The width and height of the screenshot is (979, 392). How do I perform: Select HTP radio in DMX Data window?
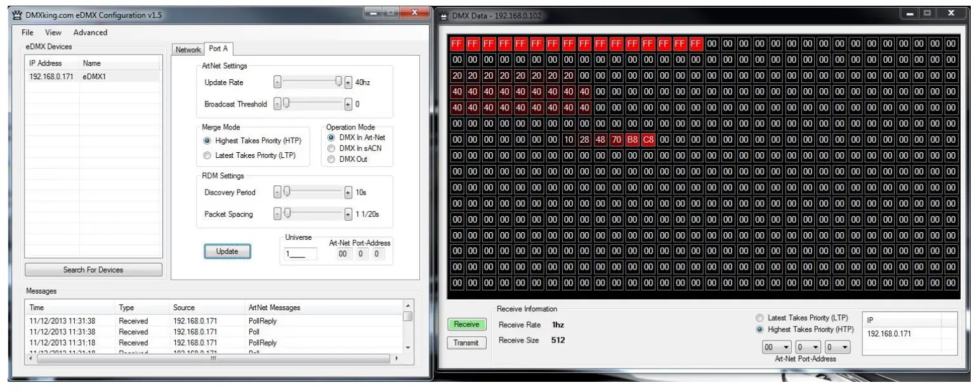click(805, 330)
